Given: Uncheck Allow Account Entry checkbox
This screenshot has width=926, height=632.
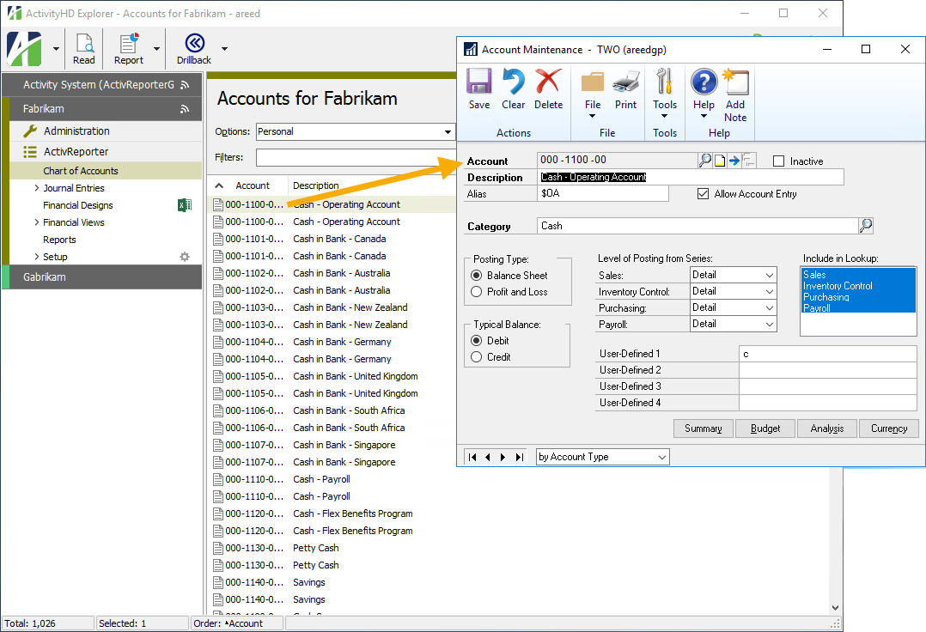Looking at the screenshot, I should coord(703,193).
